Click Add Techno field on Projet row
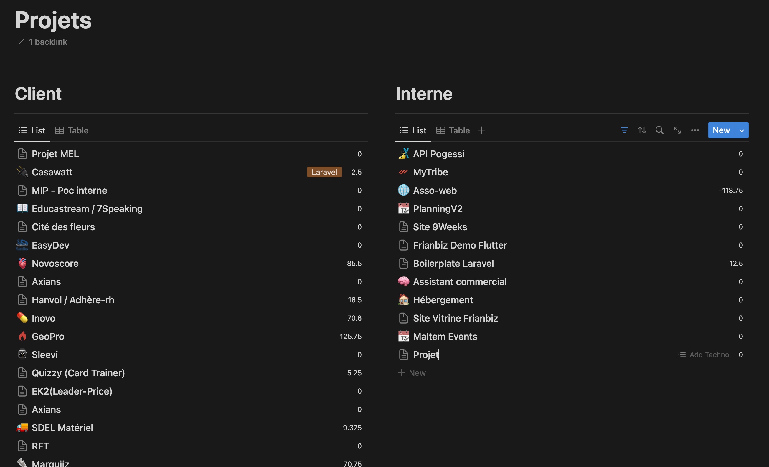This screenshot has height=467, width=769. [704, 355]
